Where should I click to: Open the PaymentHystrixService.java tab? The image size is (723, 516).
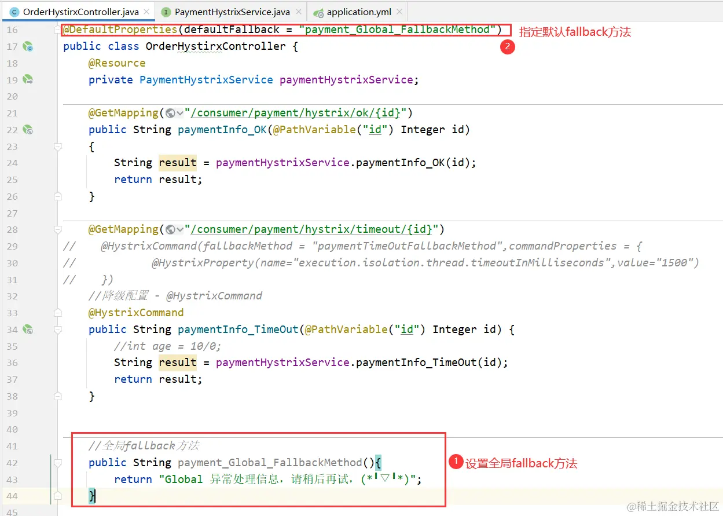pyautogui.click(x=232, y=12)
